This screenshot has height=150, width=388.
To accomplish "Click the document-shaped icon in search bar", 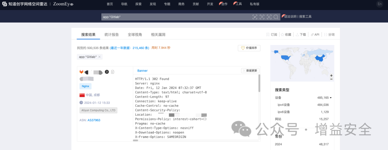I will point(262,17).
